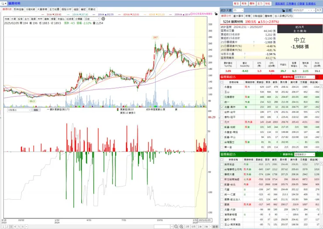The height and width of the screenshot is (229, 323).
Task: Click the 分價量 button on chart toolbar
Action: (79, 19)
